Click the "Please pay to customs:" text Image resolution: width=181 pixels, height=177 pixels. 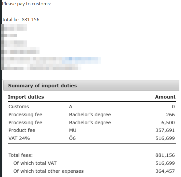coord(27,4)
